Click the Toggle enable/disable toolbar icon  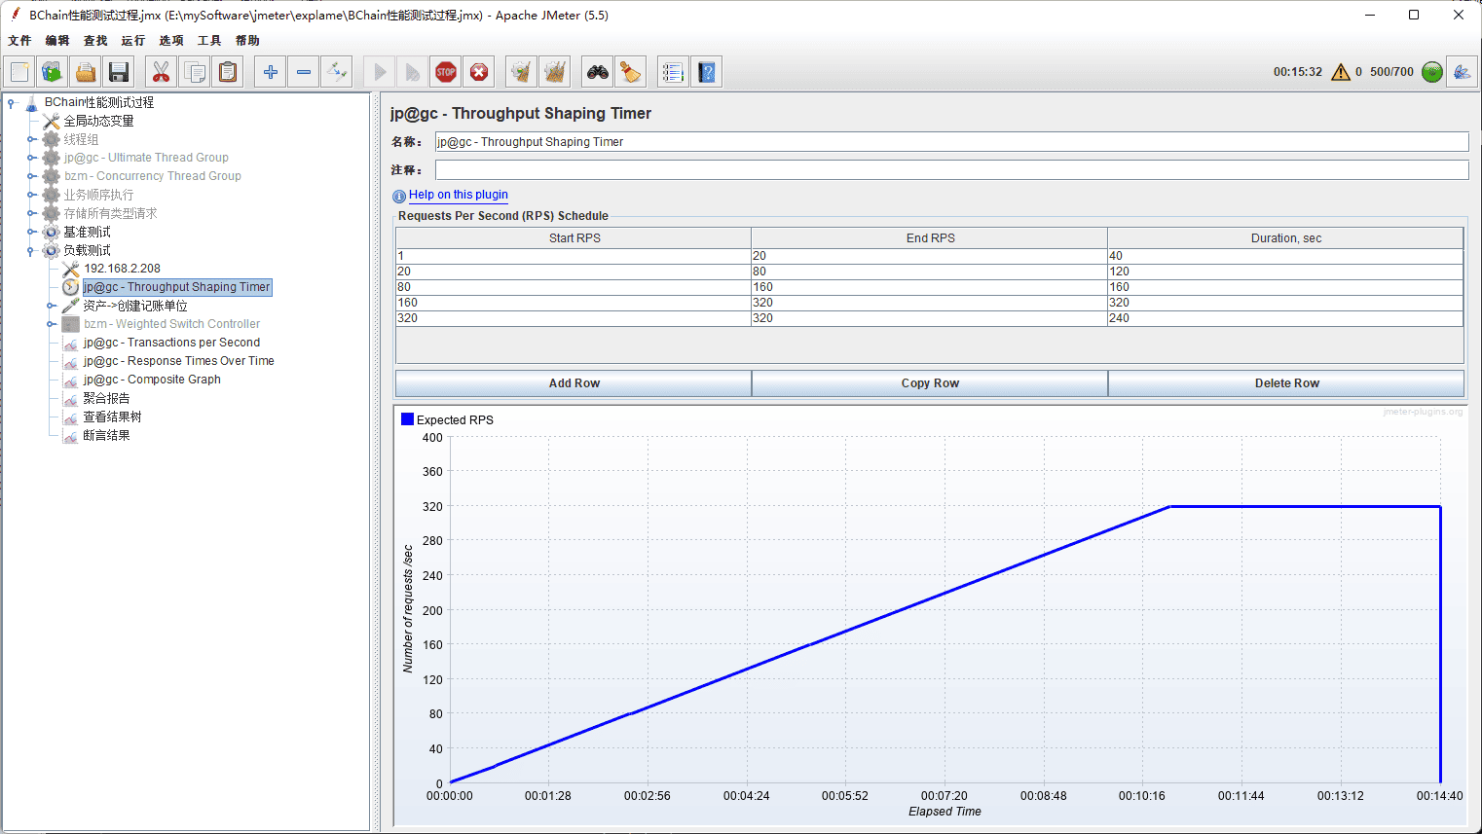click(x=337, y=72)
